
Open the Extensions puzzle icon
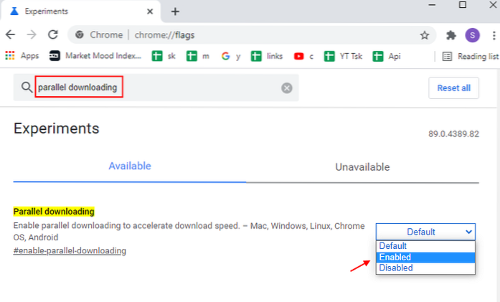click(x=451, y=35)
